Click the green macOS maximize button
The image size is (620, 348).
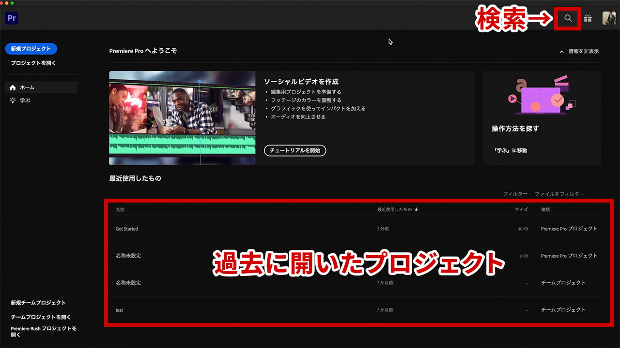tap(13, 3)
